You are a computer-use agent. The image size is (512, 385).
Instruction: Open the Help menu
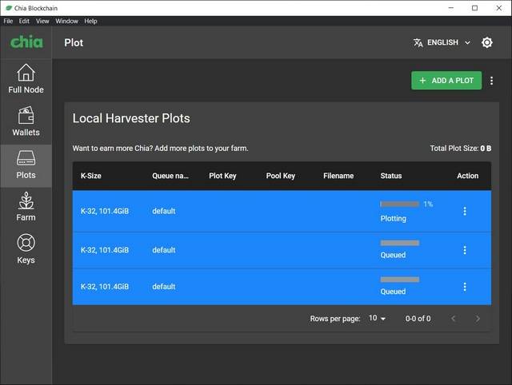pyautogui.click(x=90, y=21)
